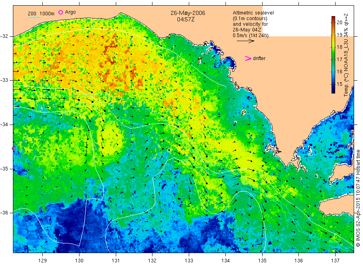Click colorbar tick label 15
The height and width of the screenshot is (266, 363).
(339, 84)
